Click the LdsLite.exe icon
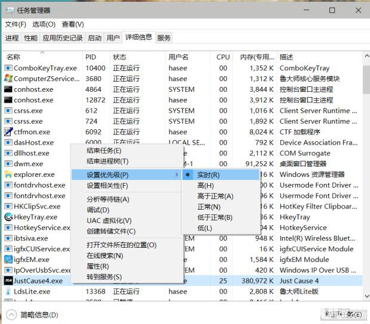This screenshot has width=370, height=324. (x=8, y=291)
